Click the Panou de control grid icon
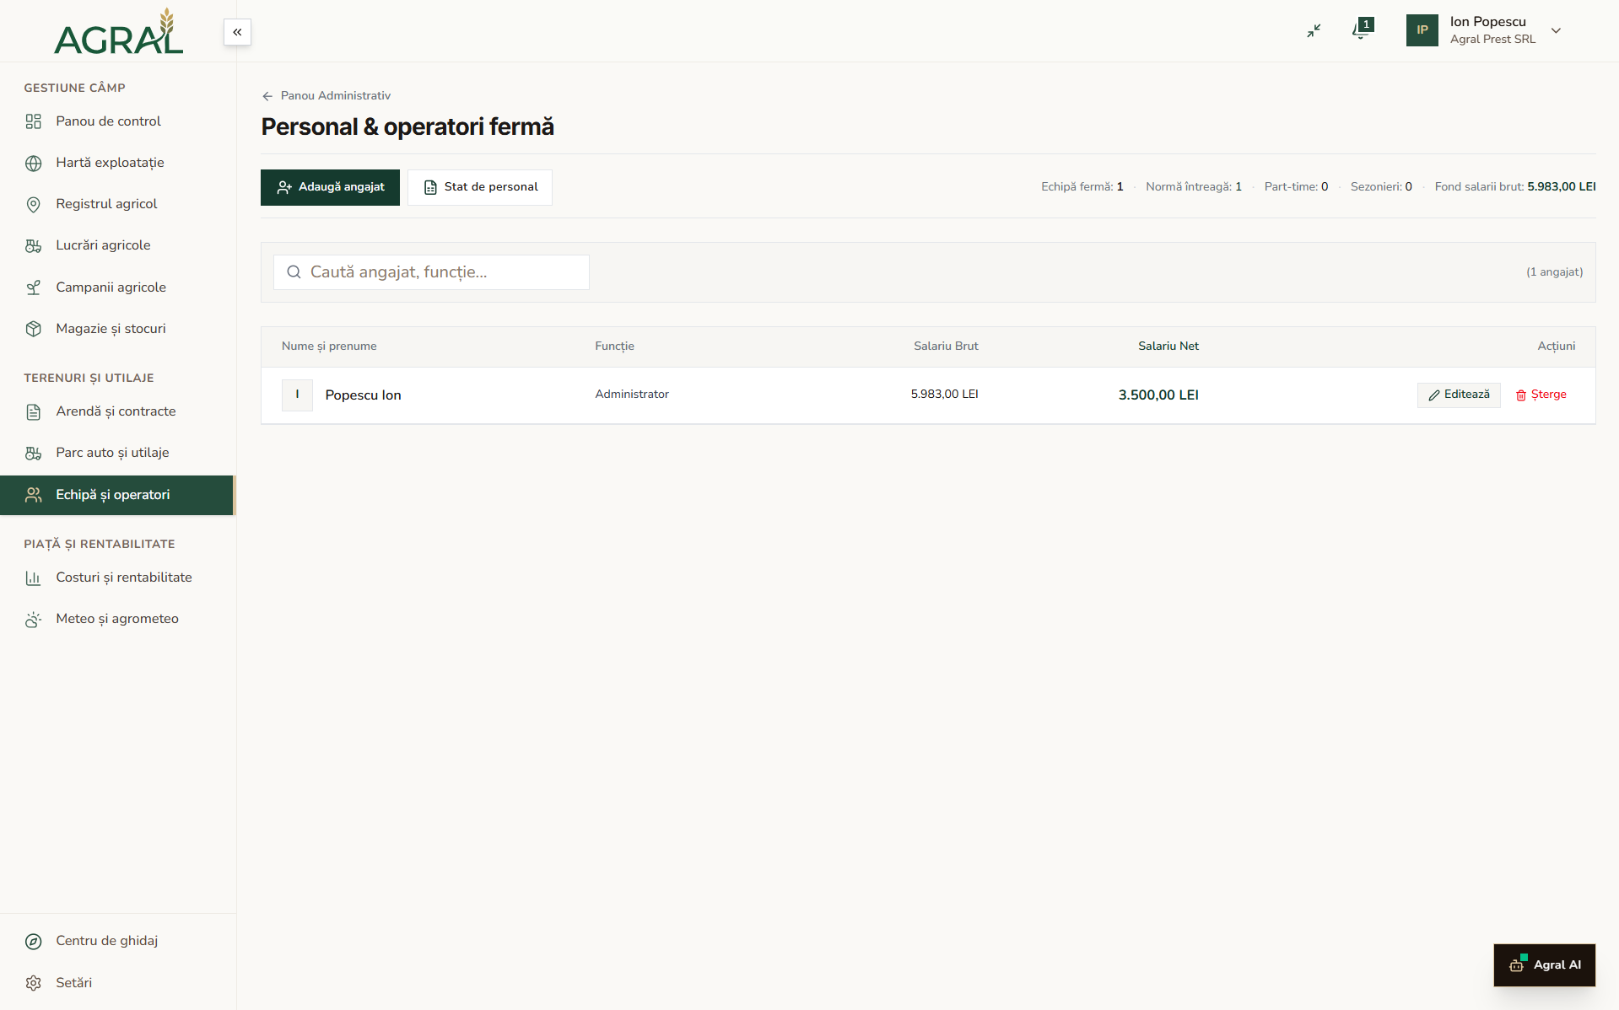 coord(34,121)
